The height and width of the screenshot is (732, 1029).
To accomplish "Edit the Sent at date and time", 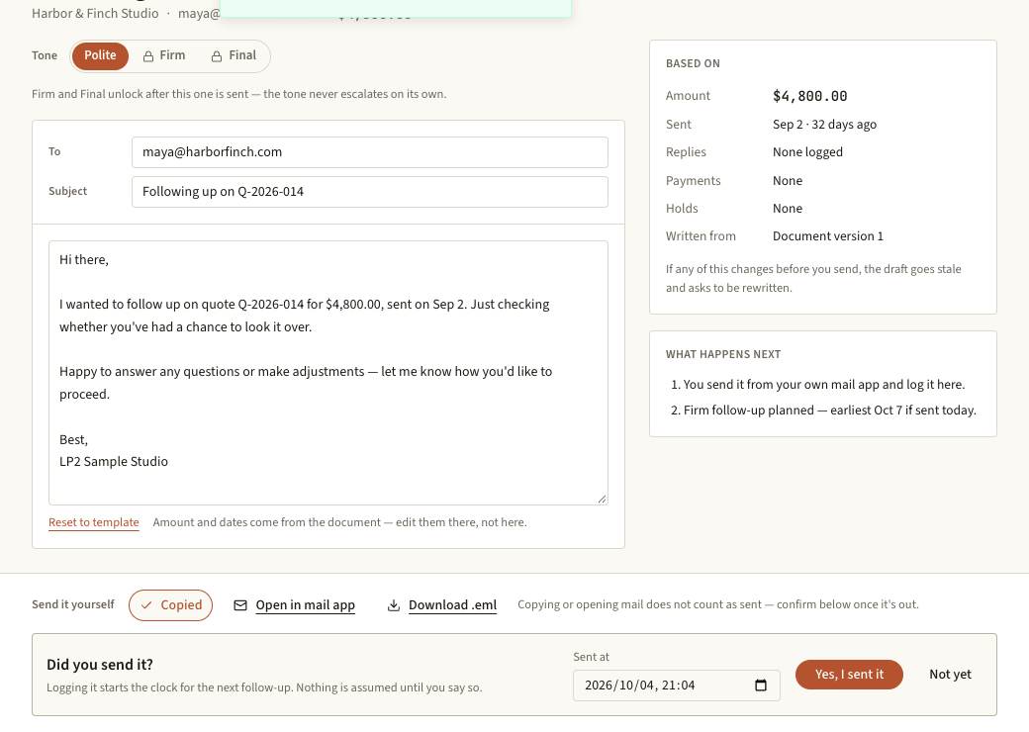I will (x=676, y=686).
